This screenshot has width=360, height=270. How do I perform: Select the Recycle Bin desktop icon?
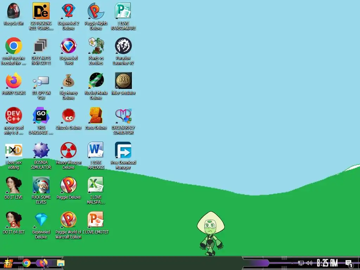click(14, 11)
